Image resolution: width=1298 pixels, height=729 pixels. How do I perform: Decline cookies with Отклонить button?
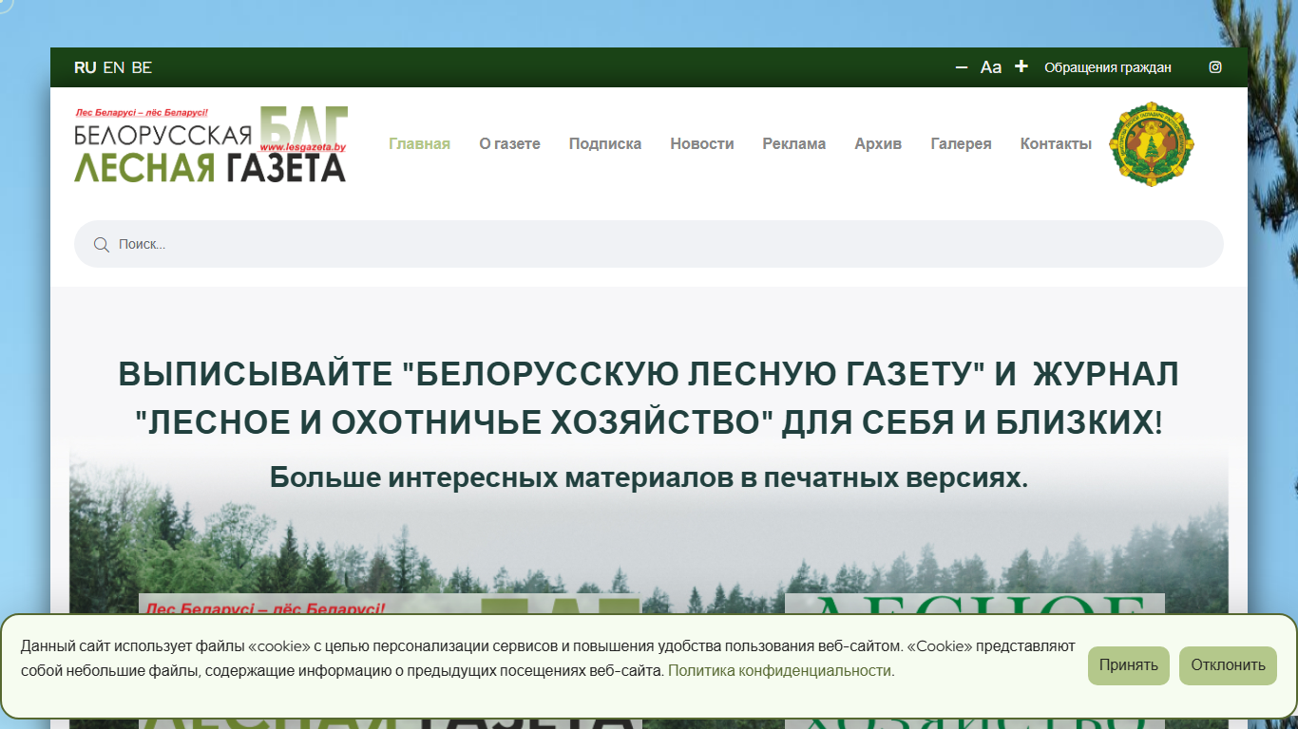pos(1229,665)
